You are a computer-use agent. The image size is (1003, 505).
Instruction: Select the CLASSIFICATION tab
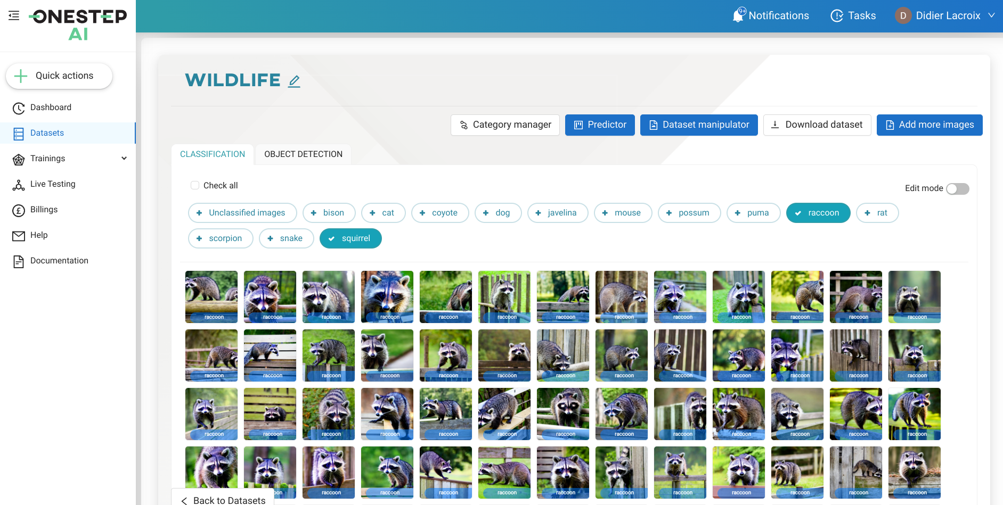[x=213, y=154]
